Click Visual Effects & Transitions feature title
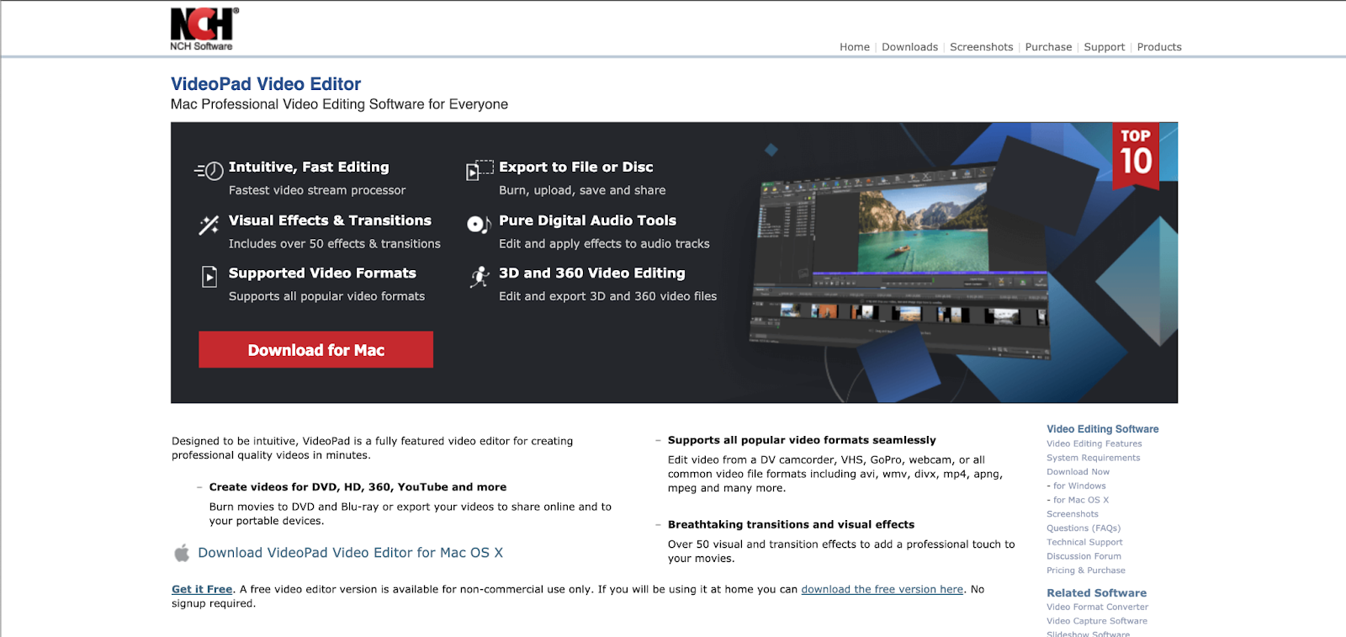 click(x=330, y=220)
